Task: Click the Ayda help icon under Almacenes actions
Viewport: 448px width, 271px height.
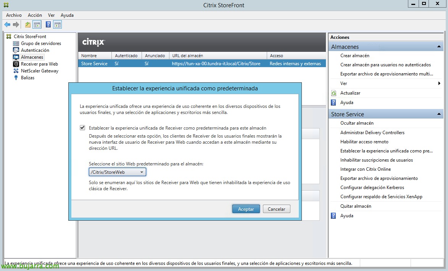Action: pyautogui.click(x=334, y=103)
